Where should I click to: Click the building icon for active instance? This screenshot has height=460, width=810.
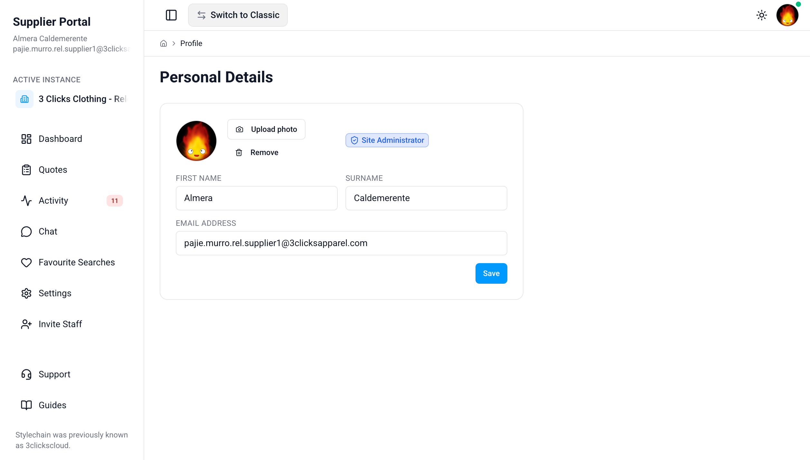[x=24, y=99]
